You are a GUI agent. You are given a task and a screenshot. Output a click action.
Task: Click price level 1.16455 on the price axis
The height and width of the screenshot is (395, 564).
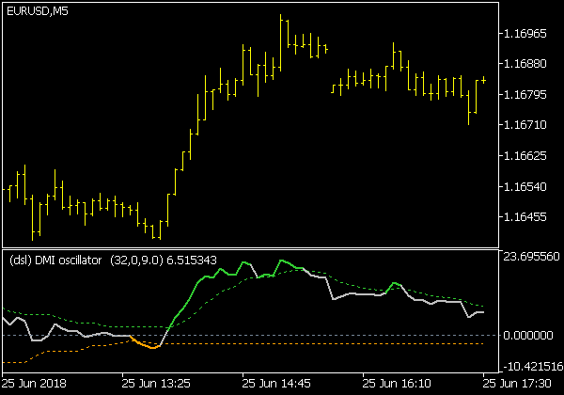(525, 217)
